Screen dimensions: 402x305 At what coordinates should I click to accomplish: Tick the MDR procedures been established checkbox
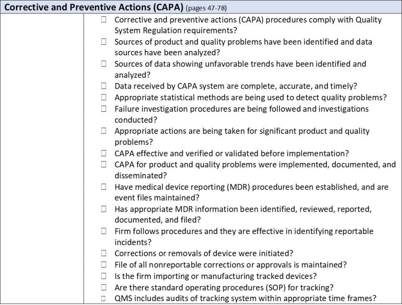tap(104, 187)
